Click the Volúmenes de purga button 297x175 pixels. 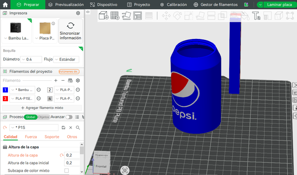pyautogui.click(x=69, y=71)
